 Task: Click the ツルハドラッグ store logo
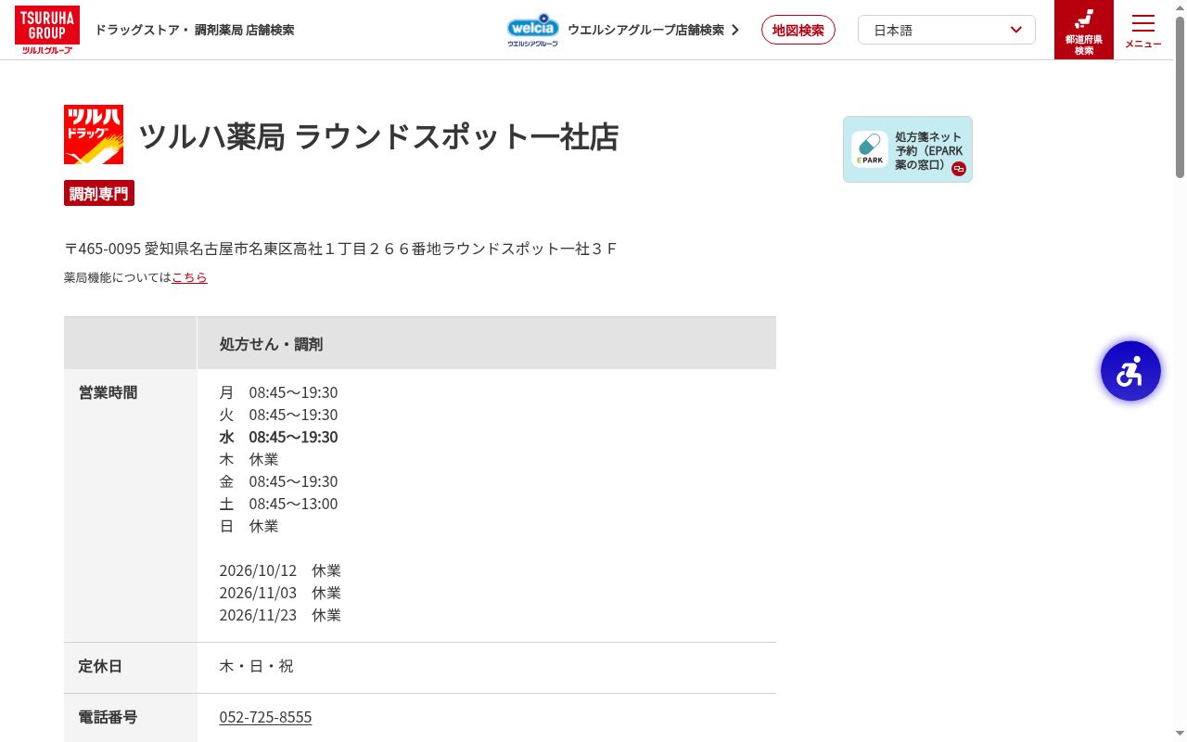94,134
